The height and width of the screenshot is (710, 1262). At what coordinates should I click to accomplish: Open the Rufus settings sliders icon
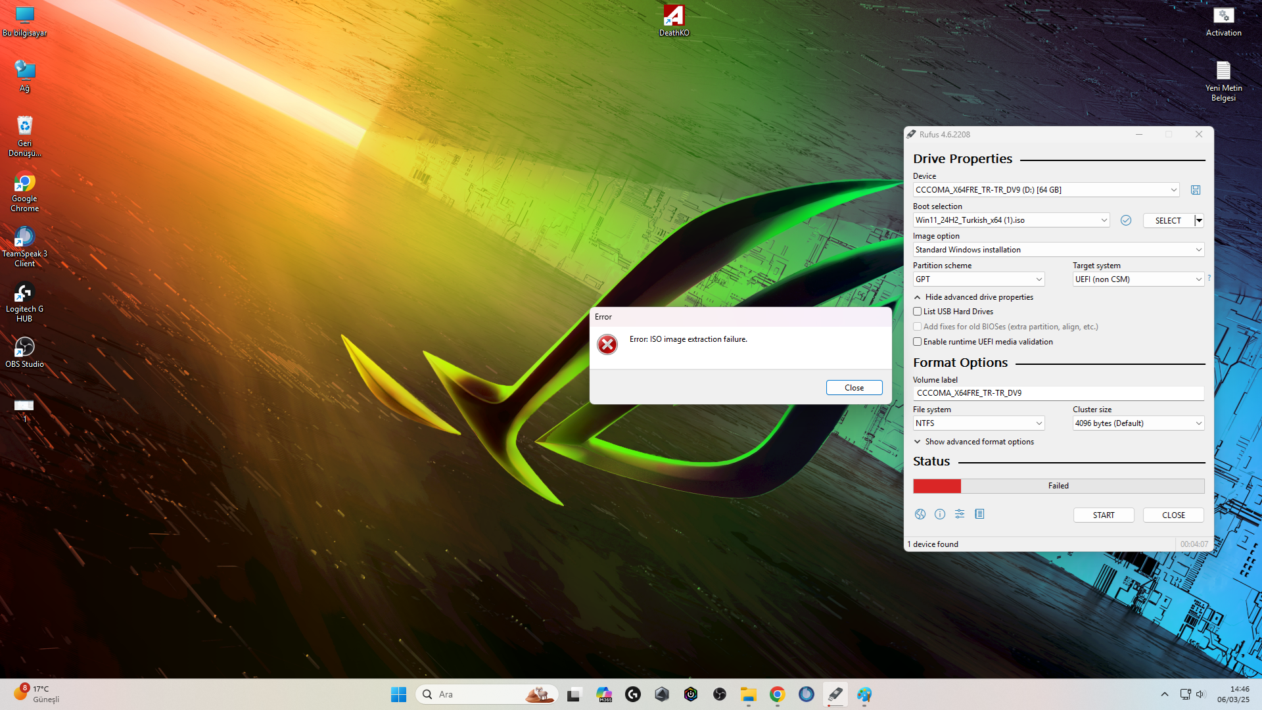pos(960,514)
